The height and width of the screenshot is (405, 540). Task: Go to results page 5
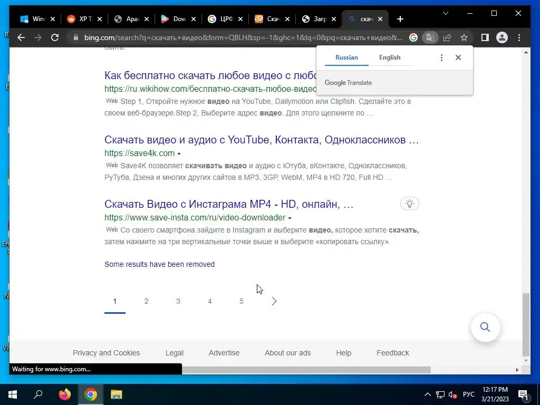pos(242,301)
